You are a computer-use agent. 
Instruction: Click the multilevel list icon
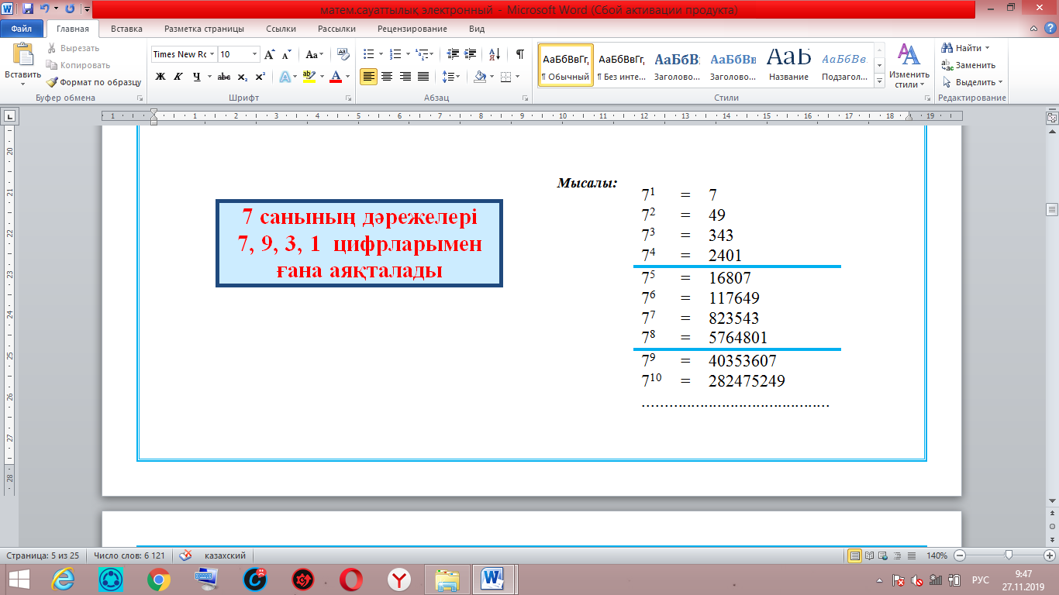click(421, 54)
